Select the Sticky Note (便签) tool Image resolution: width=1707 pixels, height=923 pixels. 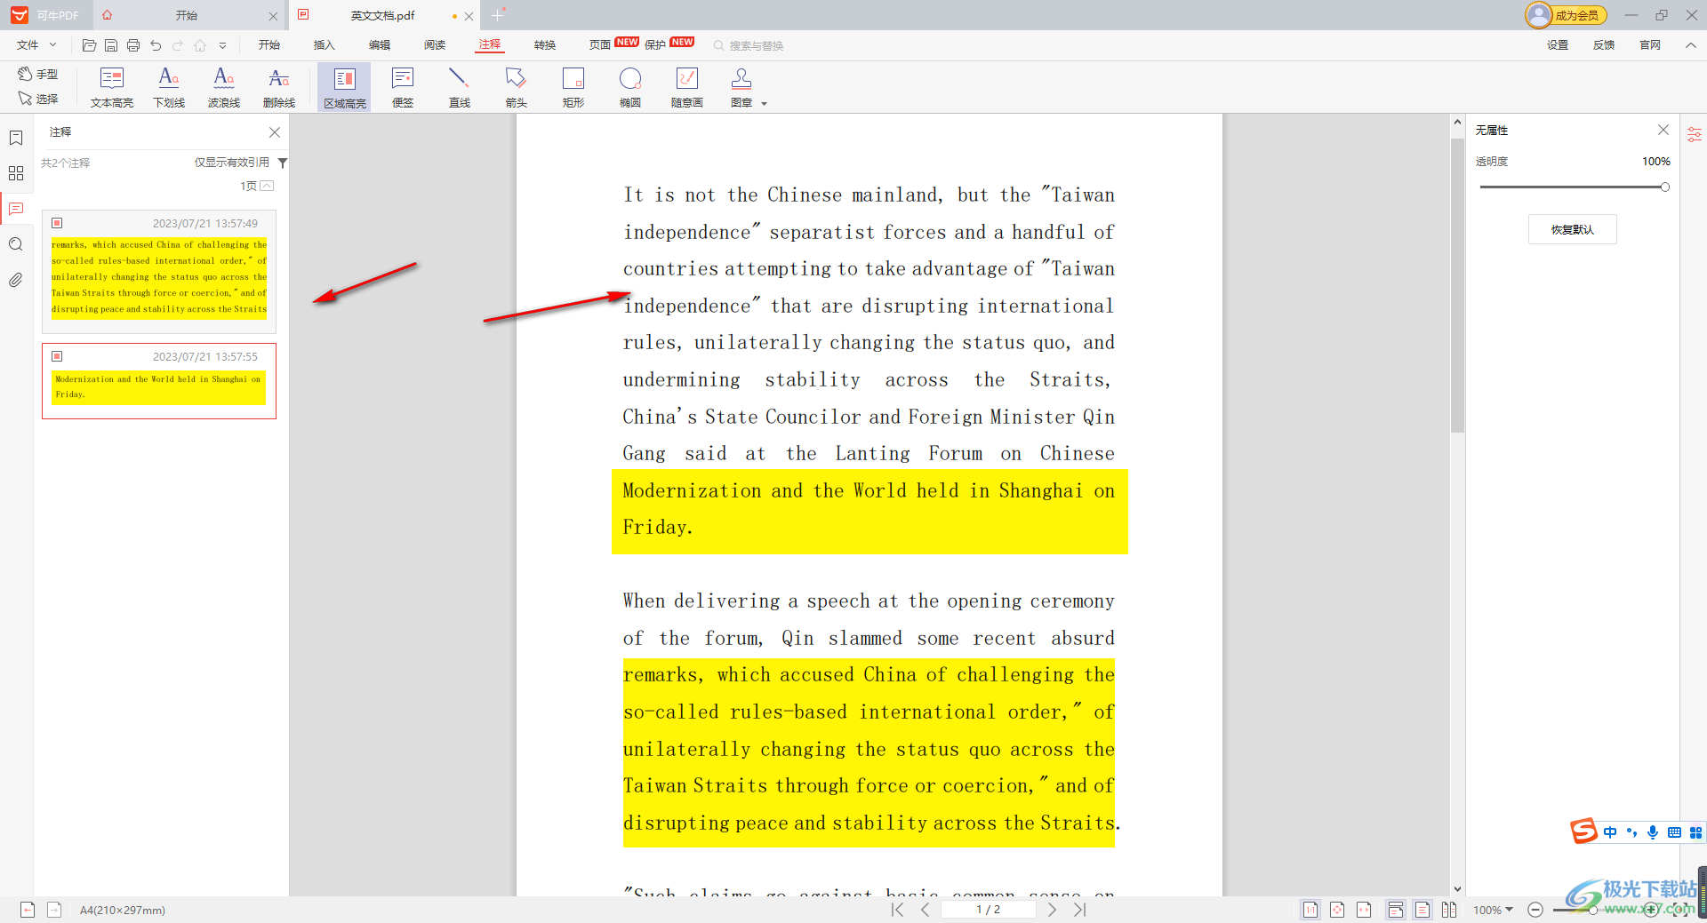click(403, 87)
